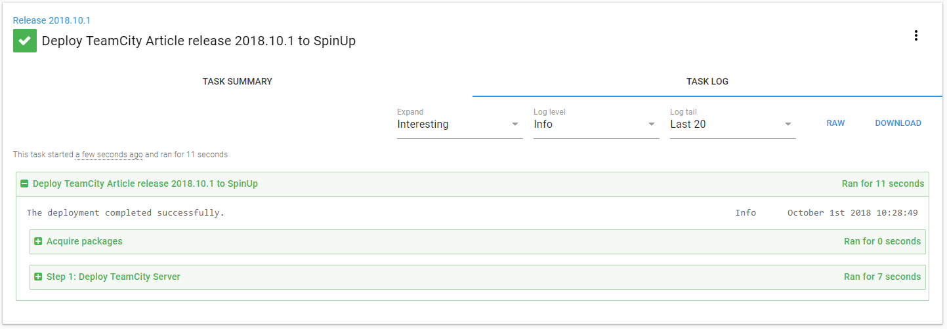Expand Step 1 using its plus icon

38,277
